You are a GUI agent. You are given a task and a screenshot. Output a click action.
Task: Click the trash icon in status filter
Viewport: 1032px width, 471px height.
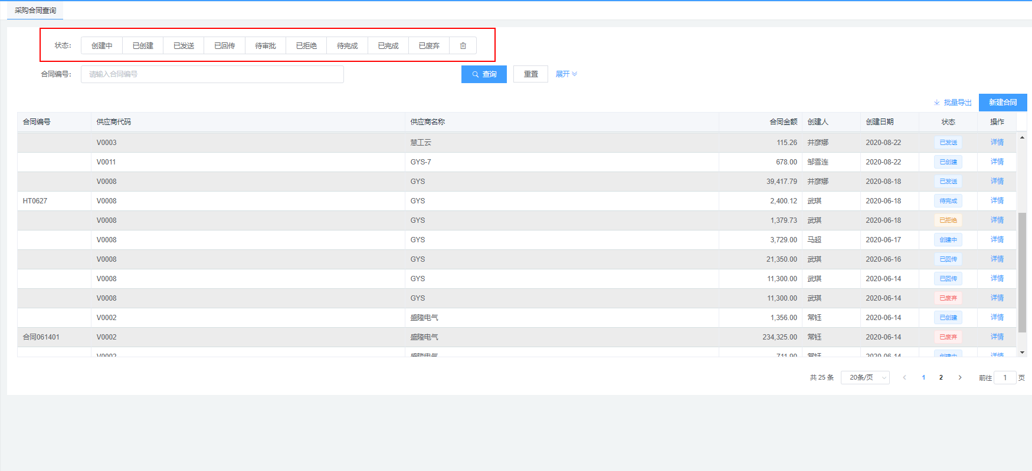[x=463, y=46]
